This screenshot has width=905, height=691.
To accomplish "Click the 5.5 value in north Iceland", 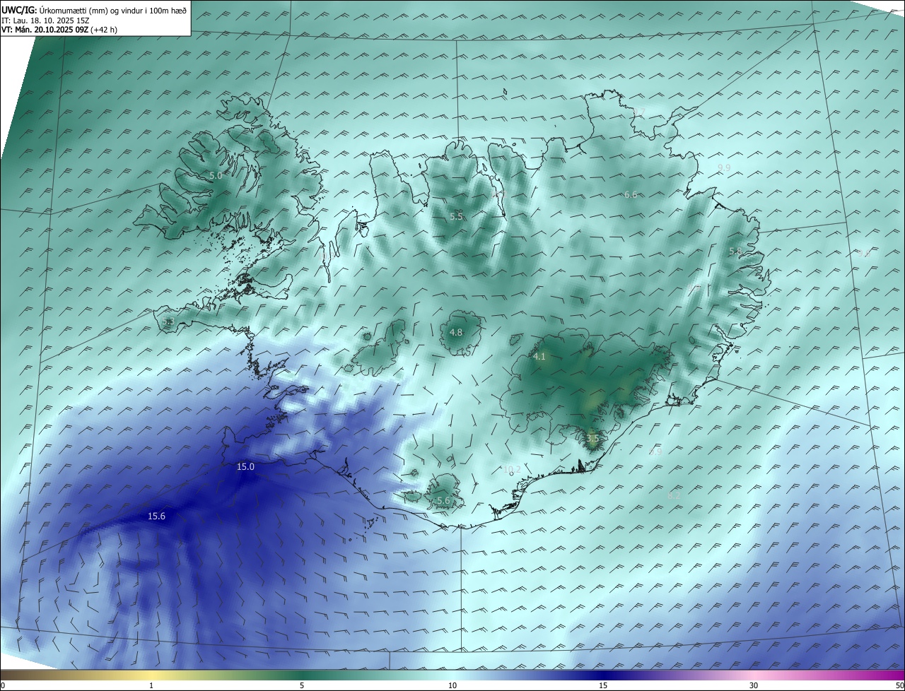I will point(456,217).
